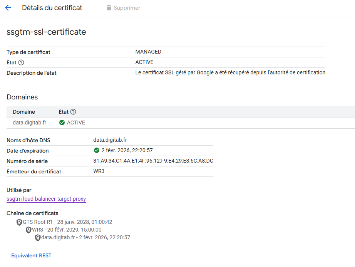This screenshot has width=355, height=267.
Task: Click the Supprimer button label
Action: click(x=127, y=8)
